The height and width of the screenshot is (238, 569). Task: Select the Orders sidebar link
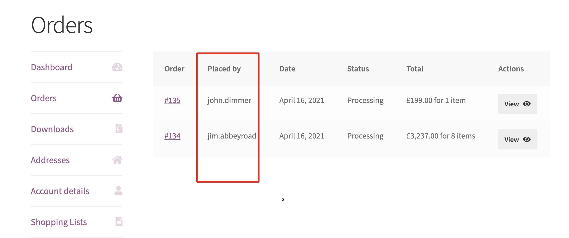44,98
